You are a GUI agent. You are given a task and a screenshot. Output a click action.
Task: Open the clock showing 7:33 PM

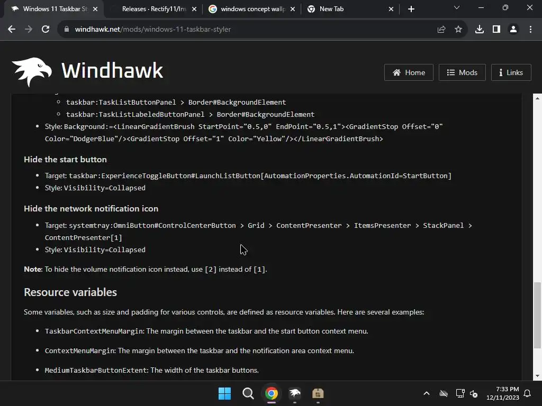tap(502, 393)
